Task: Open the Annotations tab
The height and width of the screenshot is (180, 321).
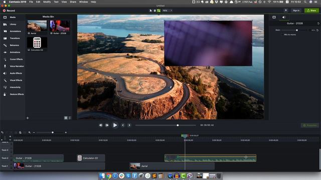Action: pos(12,31)
